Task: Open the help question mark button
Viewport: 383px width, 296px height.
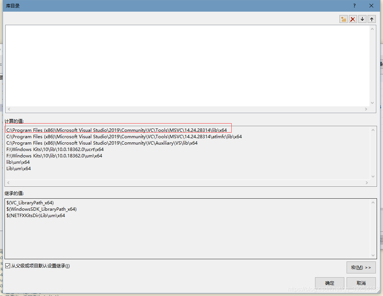Action: click(354, 6)
